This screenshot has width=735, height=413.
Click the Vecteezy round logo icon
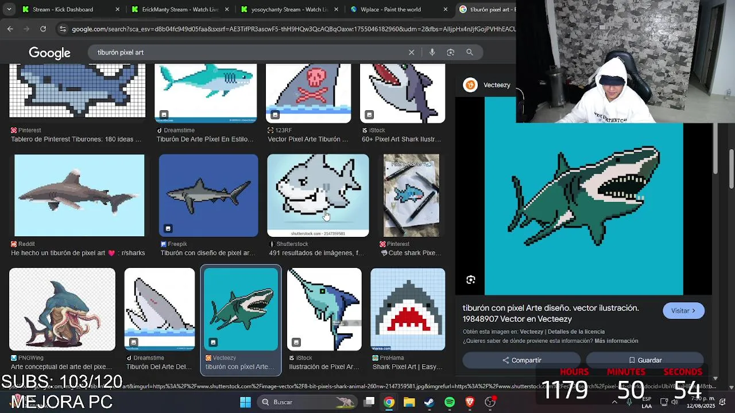(x=470, y=85)
